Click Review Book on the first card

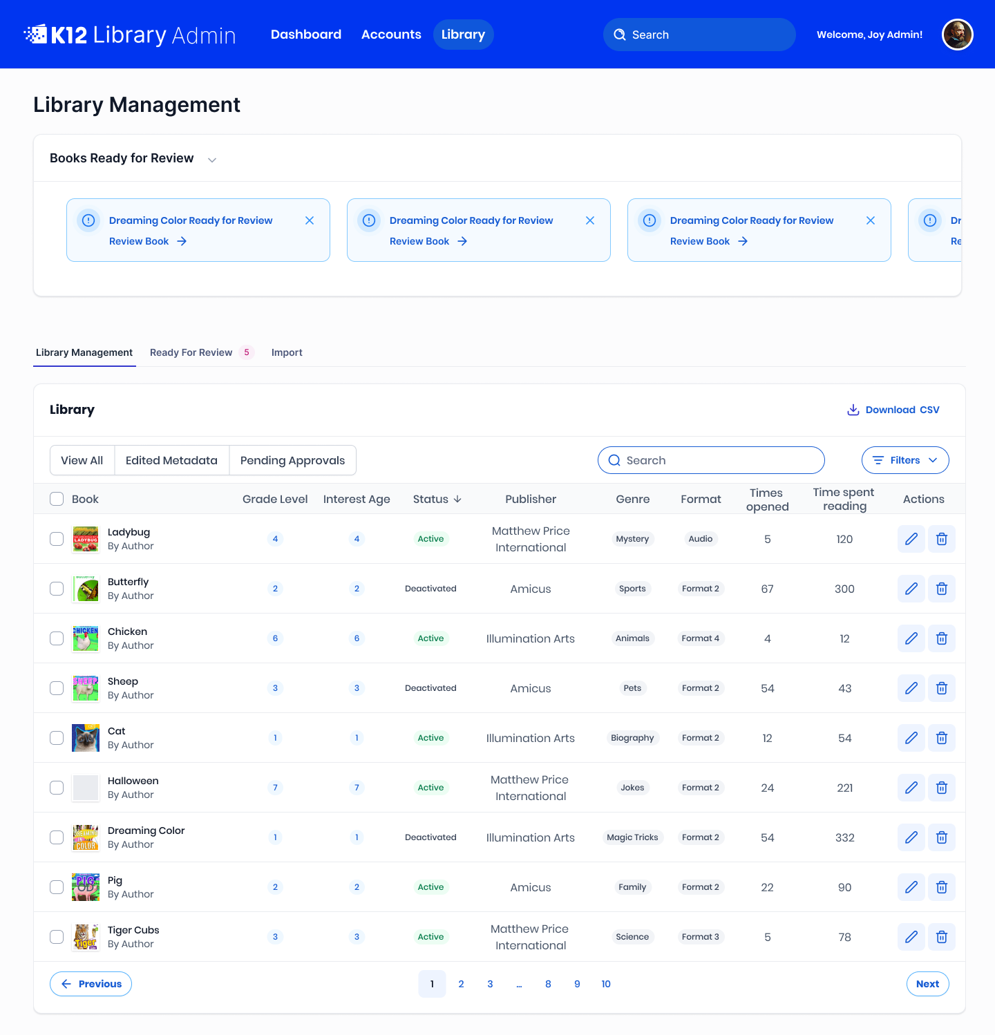pyautogui.click(x=148, y=241)
